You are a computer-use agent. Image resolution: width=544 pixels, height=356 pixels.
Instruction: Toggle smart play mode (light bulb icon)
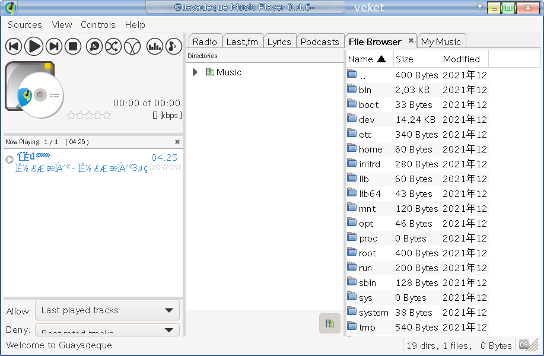click(x=94, y=46)
